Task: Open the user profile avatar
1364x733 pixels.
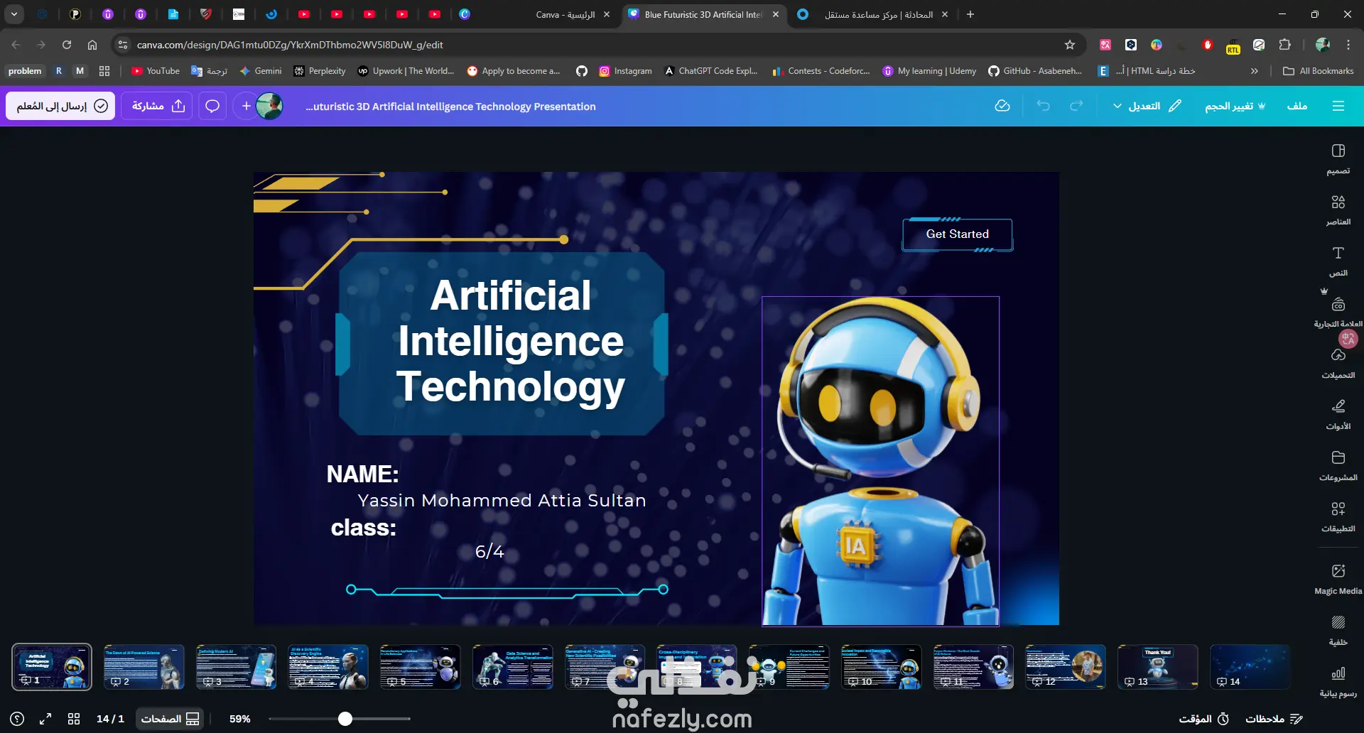Action: 269,106
